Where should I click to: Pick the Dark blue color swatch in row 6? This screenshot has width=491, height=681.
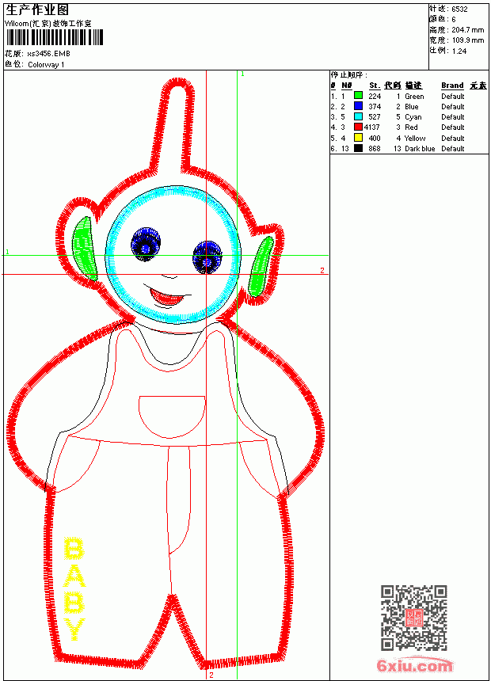(x=358, y=148)
